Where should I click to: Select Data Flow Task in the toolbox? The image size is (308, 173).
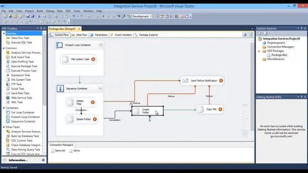click(20, 38)
